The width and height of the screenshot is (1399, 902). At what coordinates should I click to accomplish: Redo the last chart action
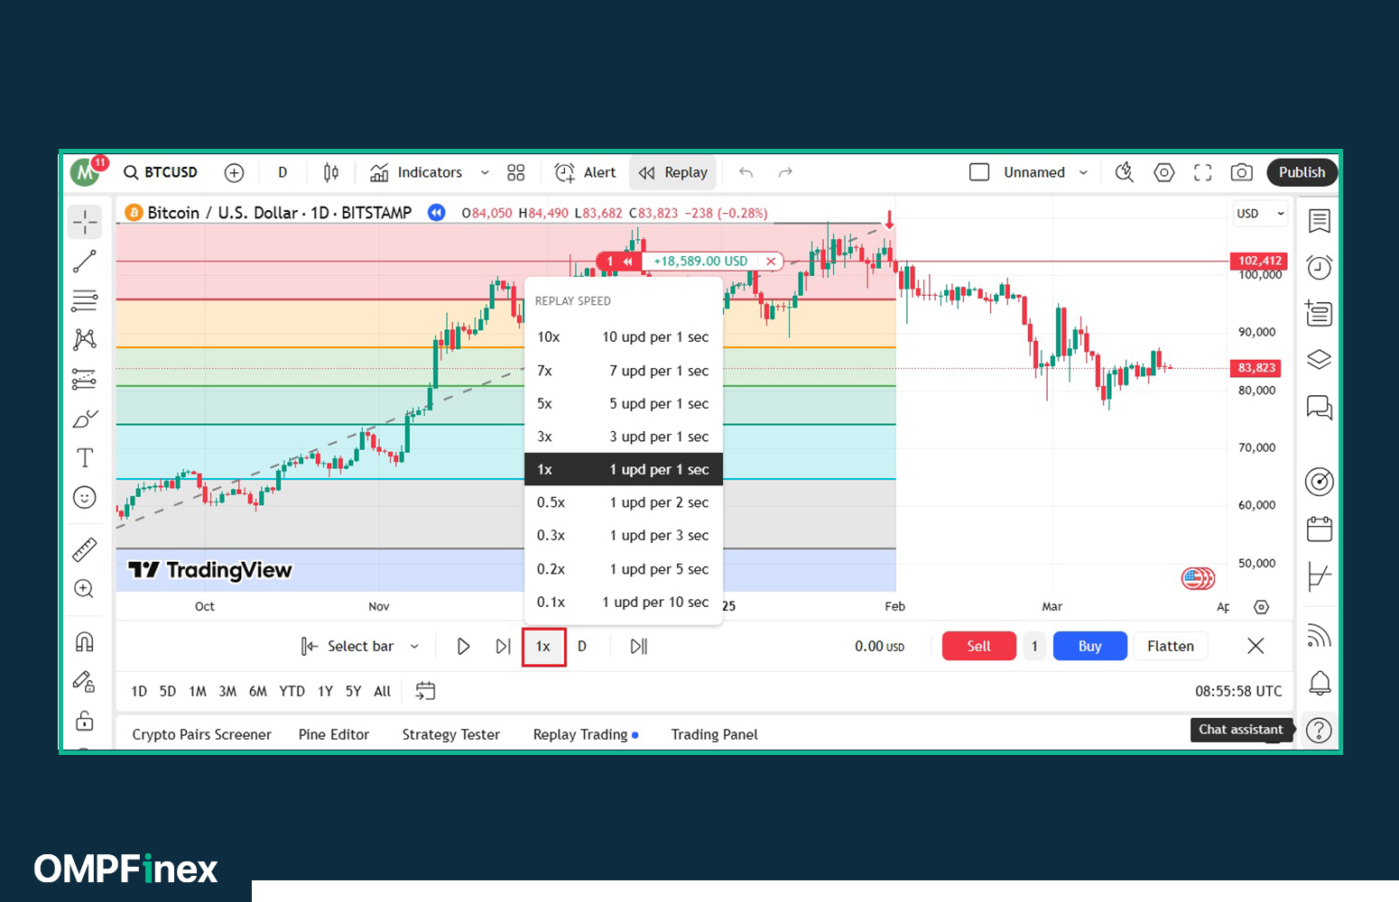coord(785,172)
